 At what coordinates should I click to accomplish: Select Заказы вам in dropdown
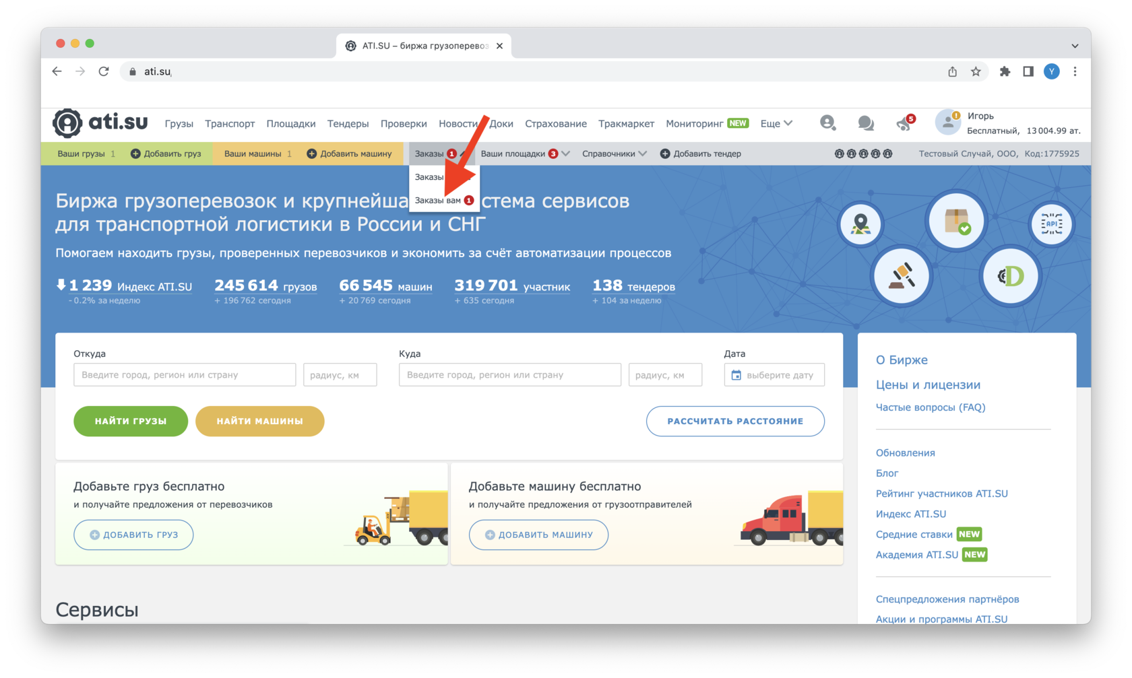[x=444, y=200]
